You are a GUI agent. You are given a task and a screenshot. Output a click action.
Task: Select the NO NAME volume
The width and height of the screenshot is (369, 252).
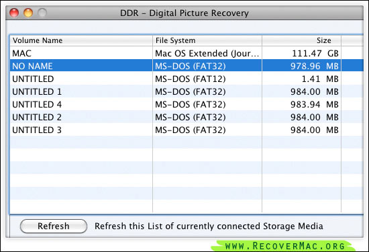pos(187,66)
